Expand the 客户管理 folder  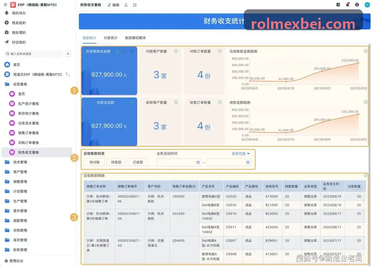[x=20, y=172]
